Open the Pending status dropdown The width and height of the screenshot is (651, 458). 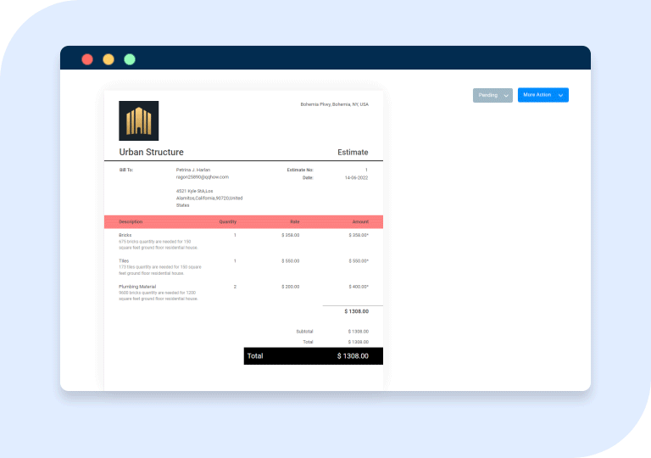pyautogui.click(x=492, y=95)
